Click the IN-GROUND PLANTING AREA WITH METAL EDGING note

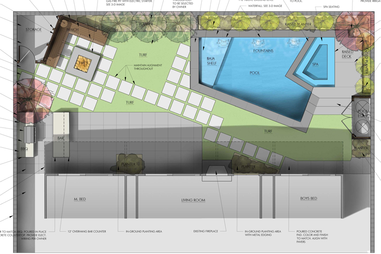[263, 233]
